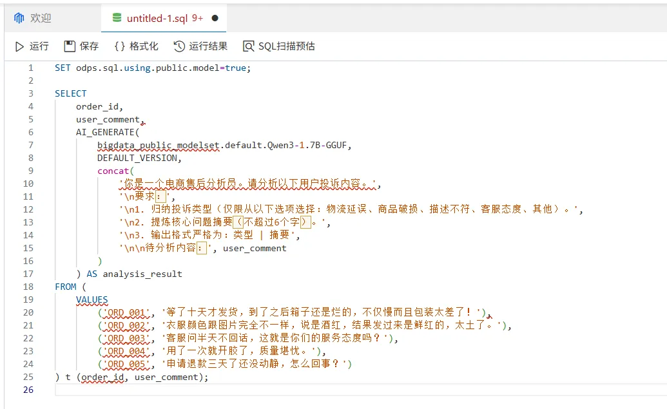Open Run Results (运行结果) history clock icon

pyautogui.click(x=179, y=46)
